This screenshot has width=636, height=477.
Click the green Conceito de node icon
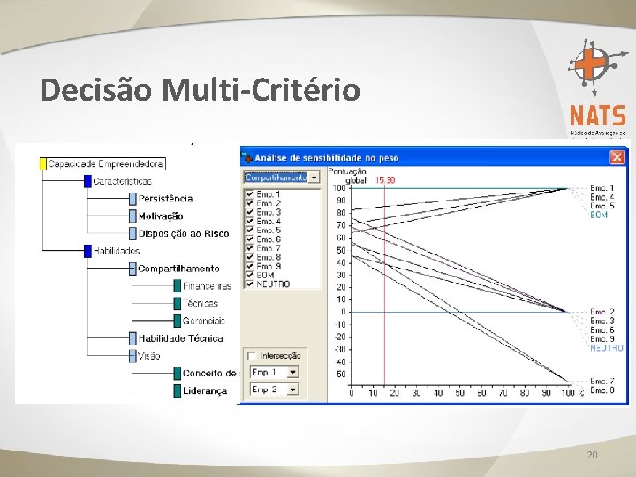point(178,374)
